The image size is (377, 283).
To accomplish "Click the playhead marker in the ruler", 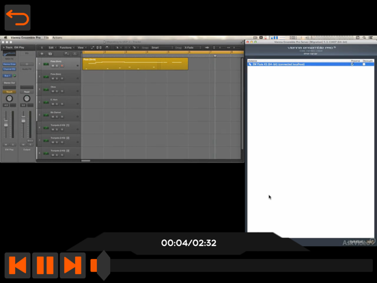I will click(x=215, y=56).
